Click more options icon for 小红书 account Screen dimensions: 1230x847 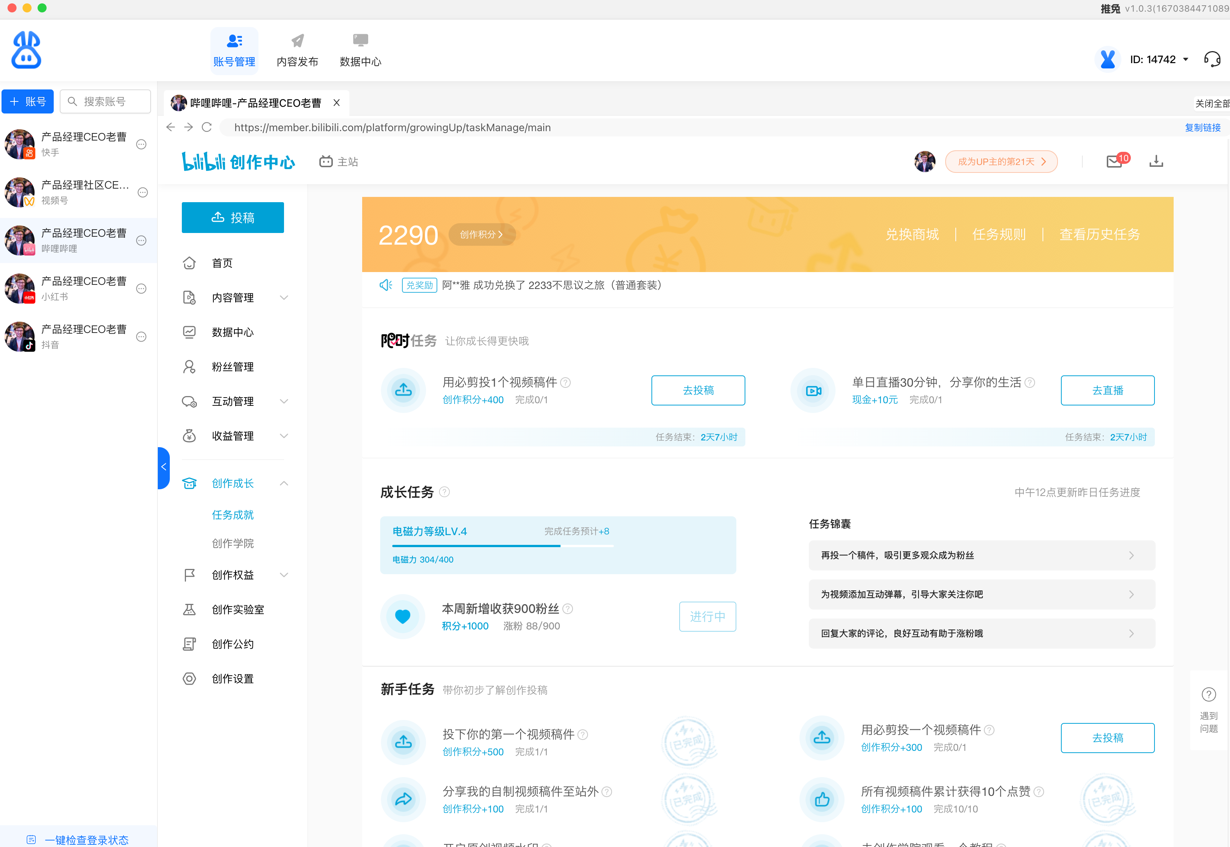(141, 289)
